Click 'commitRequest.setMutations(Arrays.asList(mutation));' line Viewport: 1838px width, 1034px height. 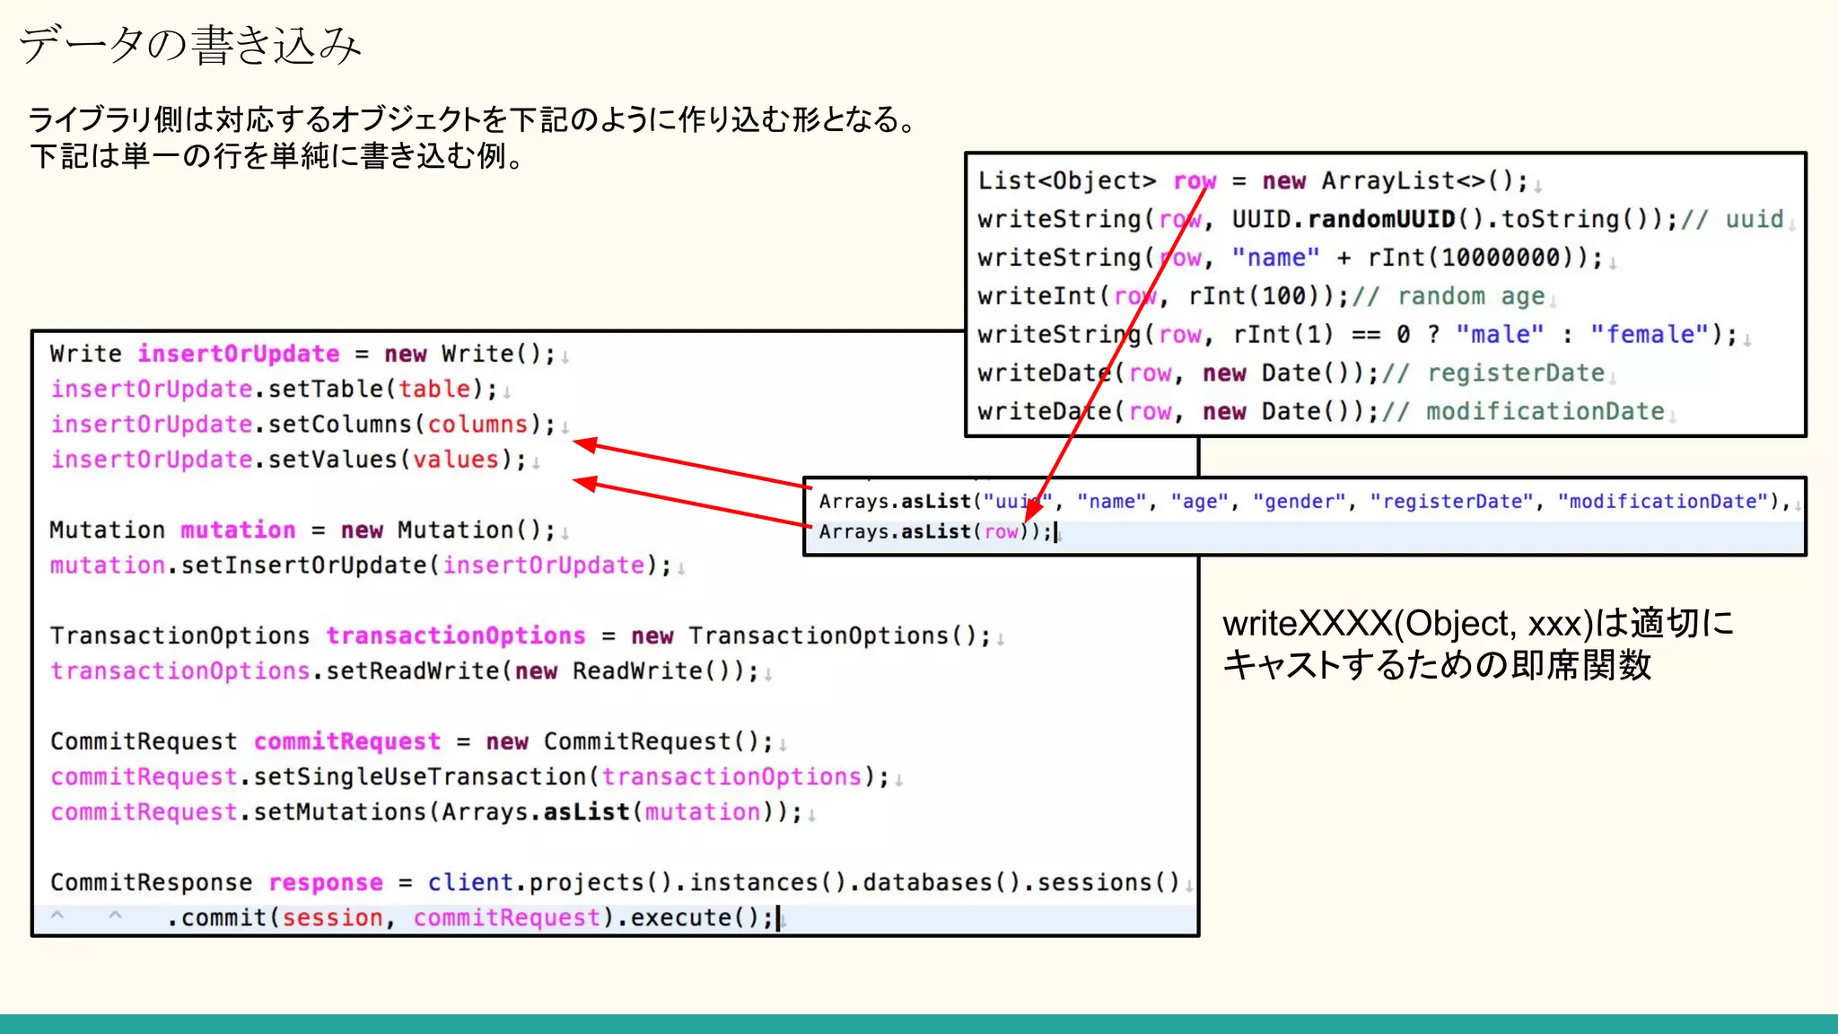pos(426,811)
